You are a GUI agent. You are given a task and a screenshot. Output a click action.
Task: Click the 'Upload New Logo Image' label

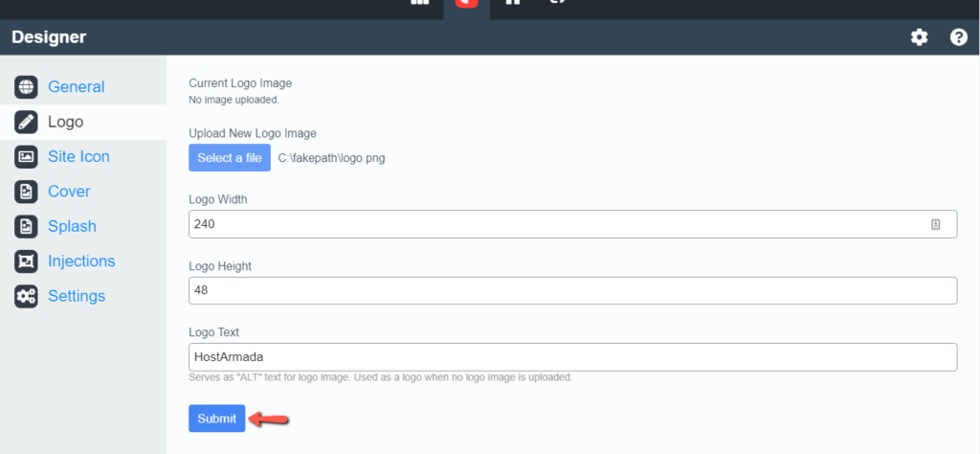pos(253,133)
